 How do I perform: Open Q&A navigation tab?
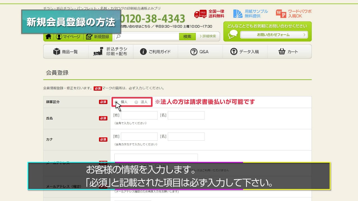tap(200, 52)
